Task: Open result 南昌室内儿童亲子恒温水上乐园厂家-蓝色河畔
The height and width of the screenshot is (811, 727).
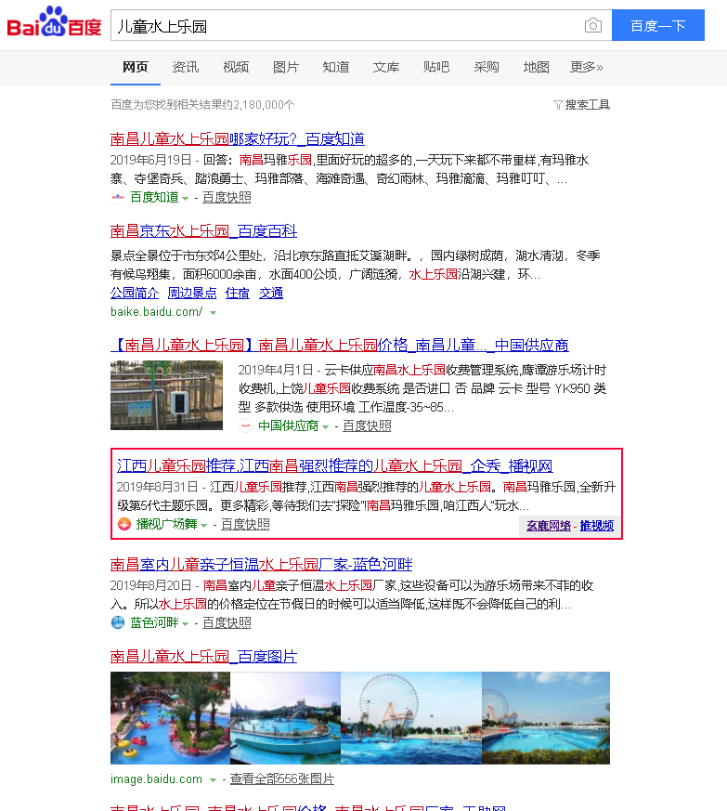Action: 261,564
